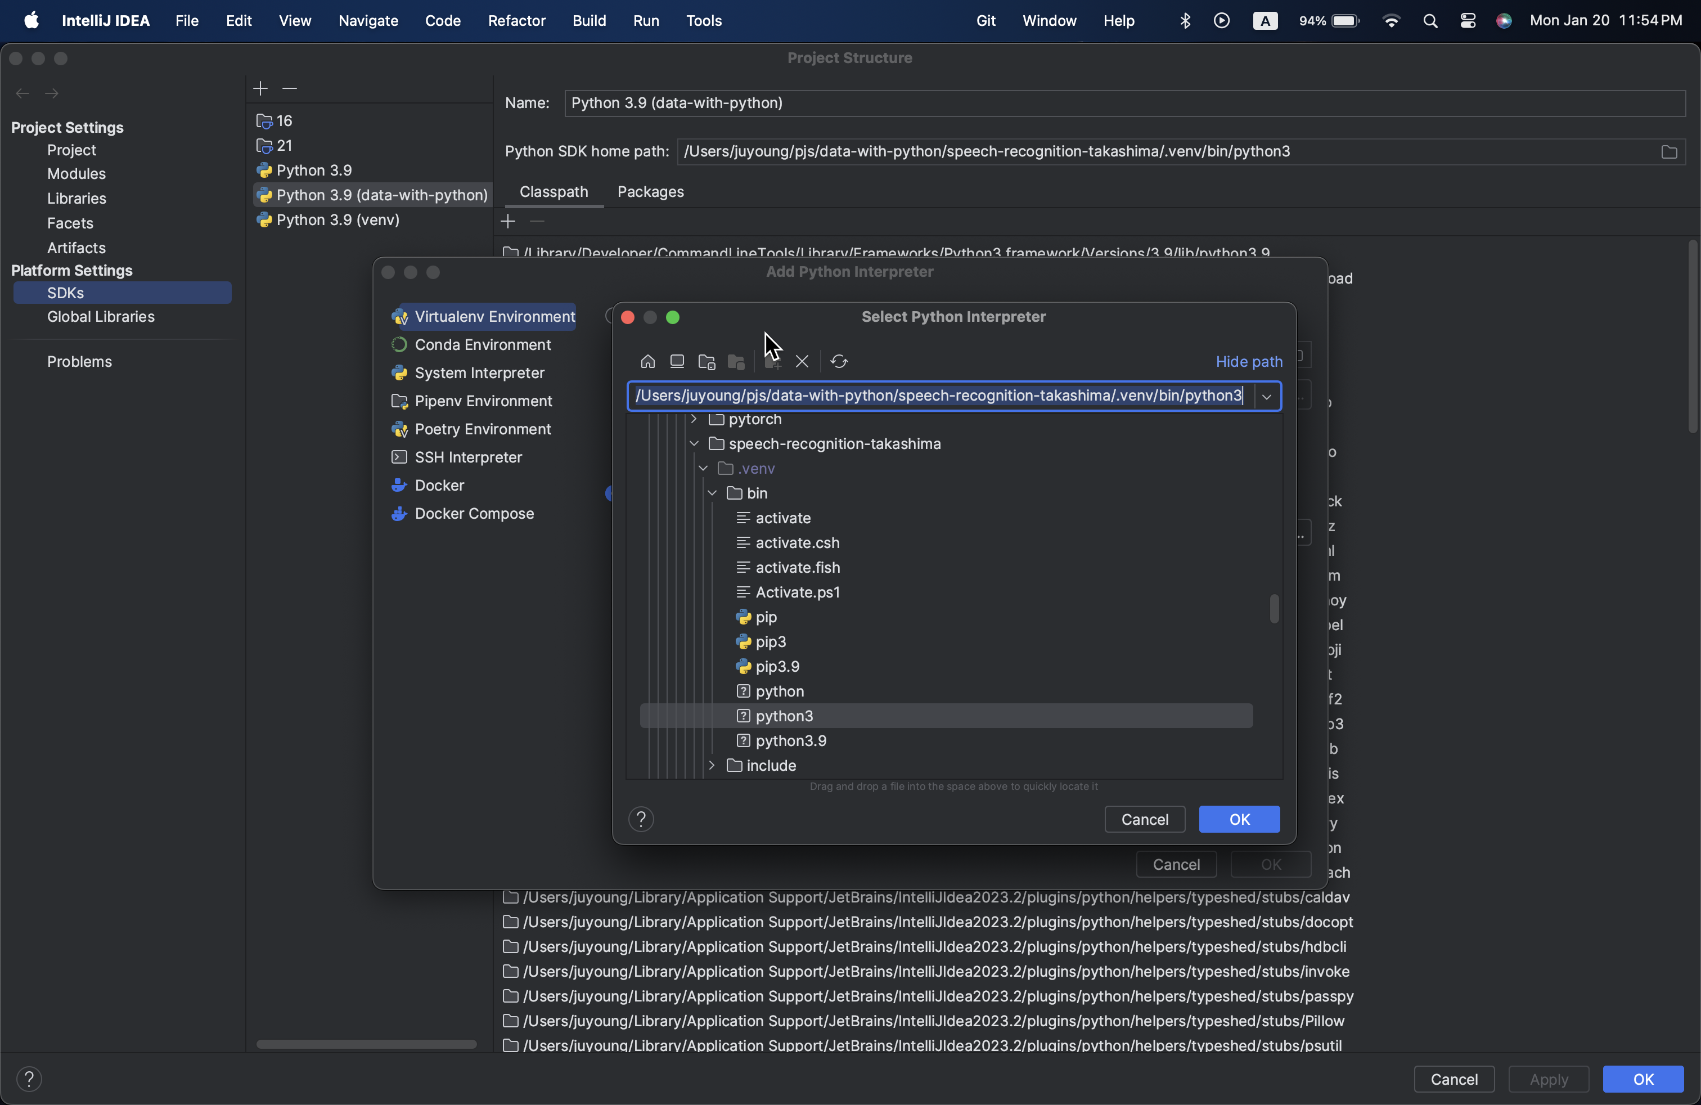
Task: Click OK in Select Python Interpreter dialog
Action: (x=1239, y=819)
